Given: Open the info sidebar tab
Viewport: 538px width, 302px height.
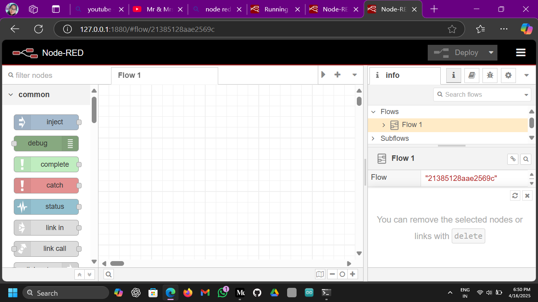Looking at the screenshot, I should tap(404, 75).
